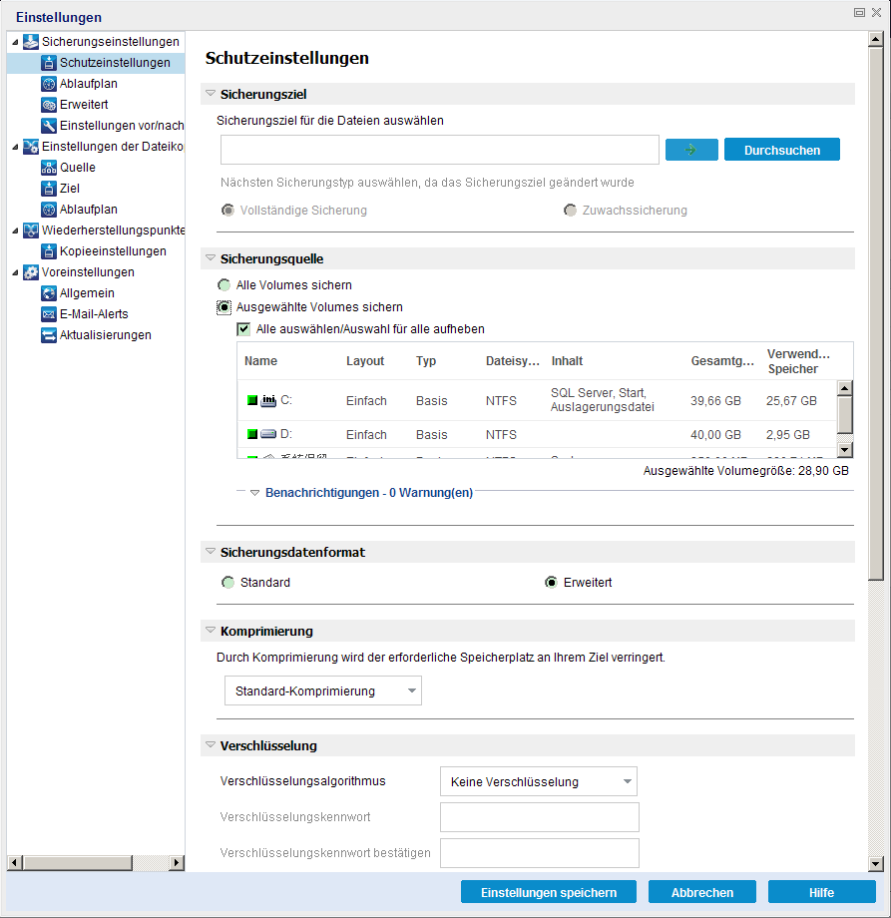Click Einstellungen speichern button

tap(549, 892)
